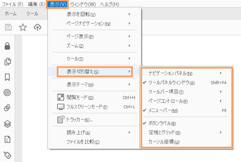The height and width of the screenshot is (162, 241).
Task: Expand 定規とグリッド(R) submenu
Action: [186, 133]
